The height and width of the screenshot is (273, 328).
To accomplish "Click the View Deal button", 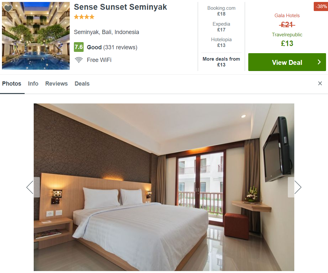I will coord(287,62).
